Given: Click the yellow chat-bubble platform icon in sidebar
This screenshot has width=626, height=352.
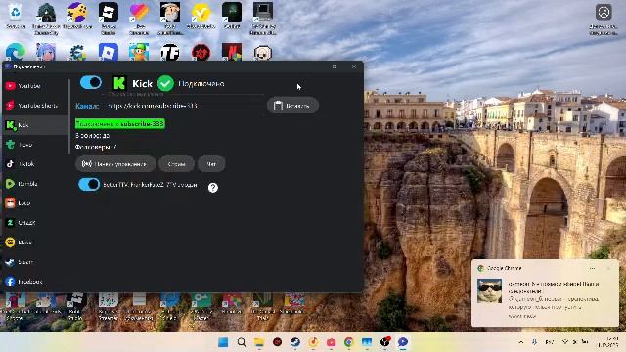Looking at the screenshot, I should [10, 242].
